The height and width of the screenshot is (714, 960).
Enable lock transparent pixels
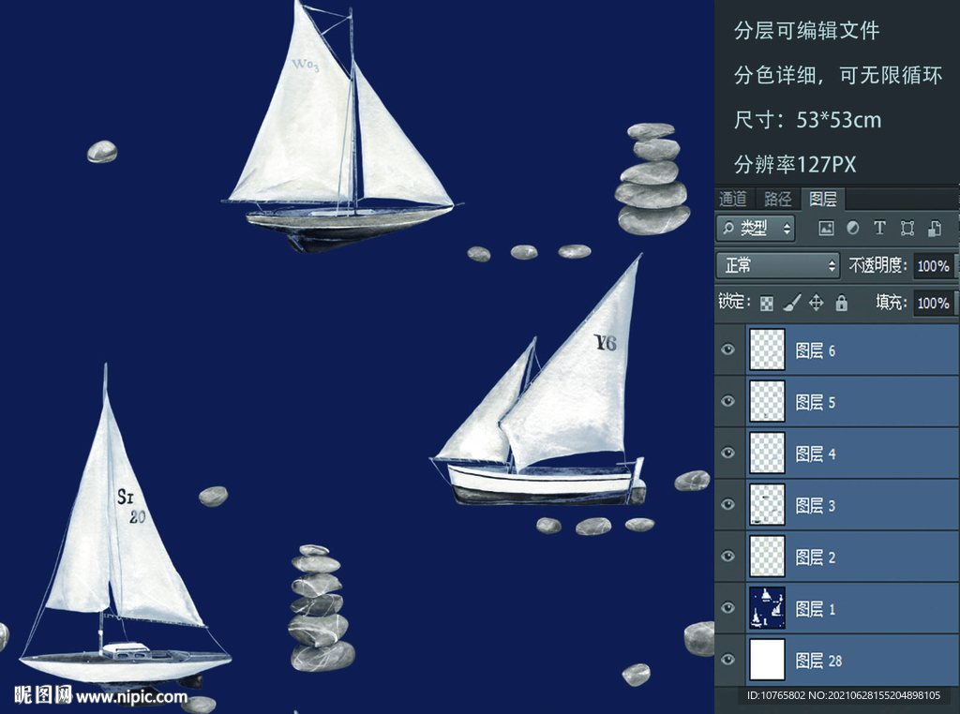pos(767,303)
